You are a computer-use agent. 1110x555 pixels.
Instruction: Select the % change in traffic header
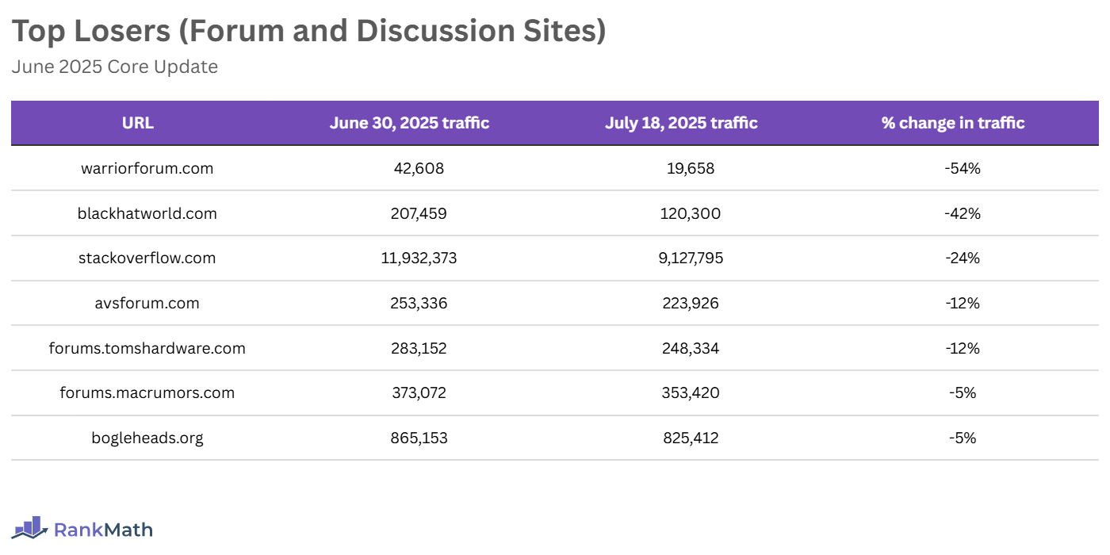point(953,123)
